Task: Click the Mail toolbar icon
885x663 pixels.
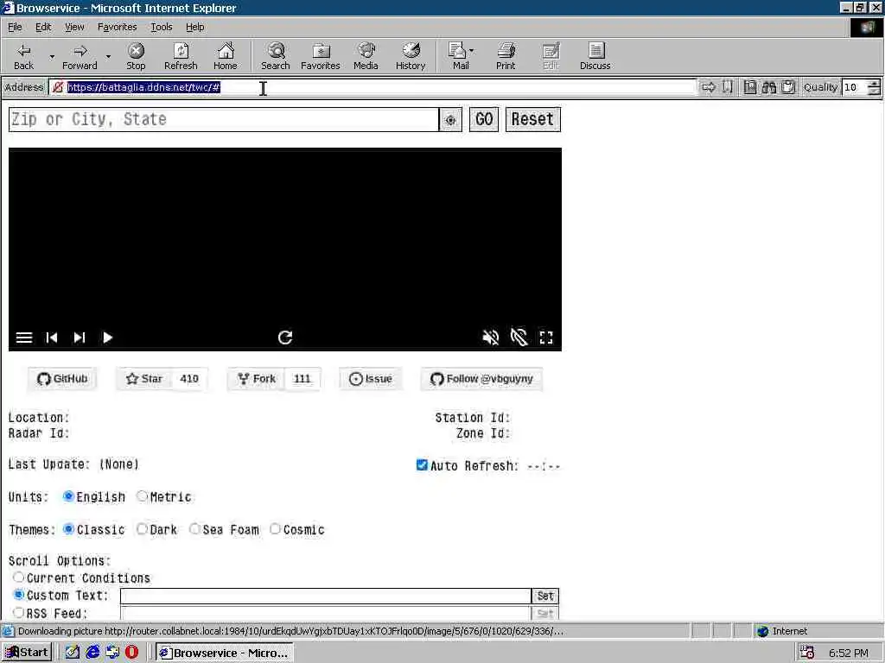Action: (x=456, y=51)
